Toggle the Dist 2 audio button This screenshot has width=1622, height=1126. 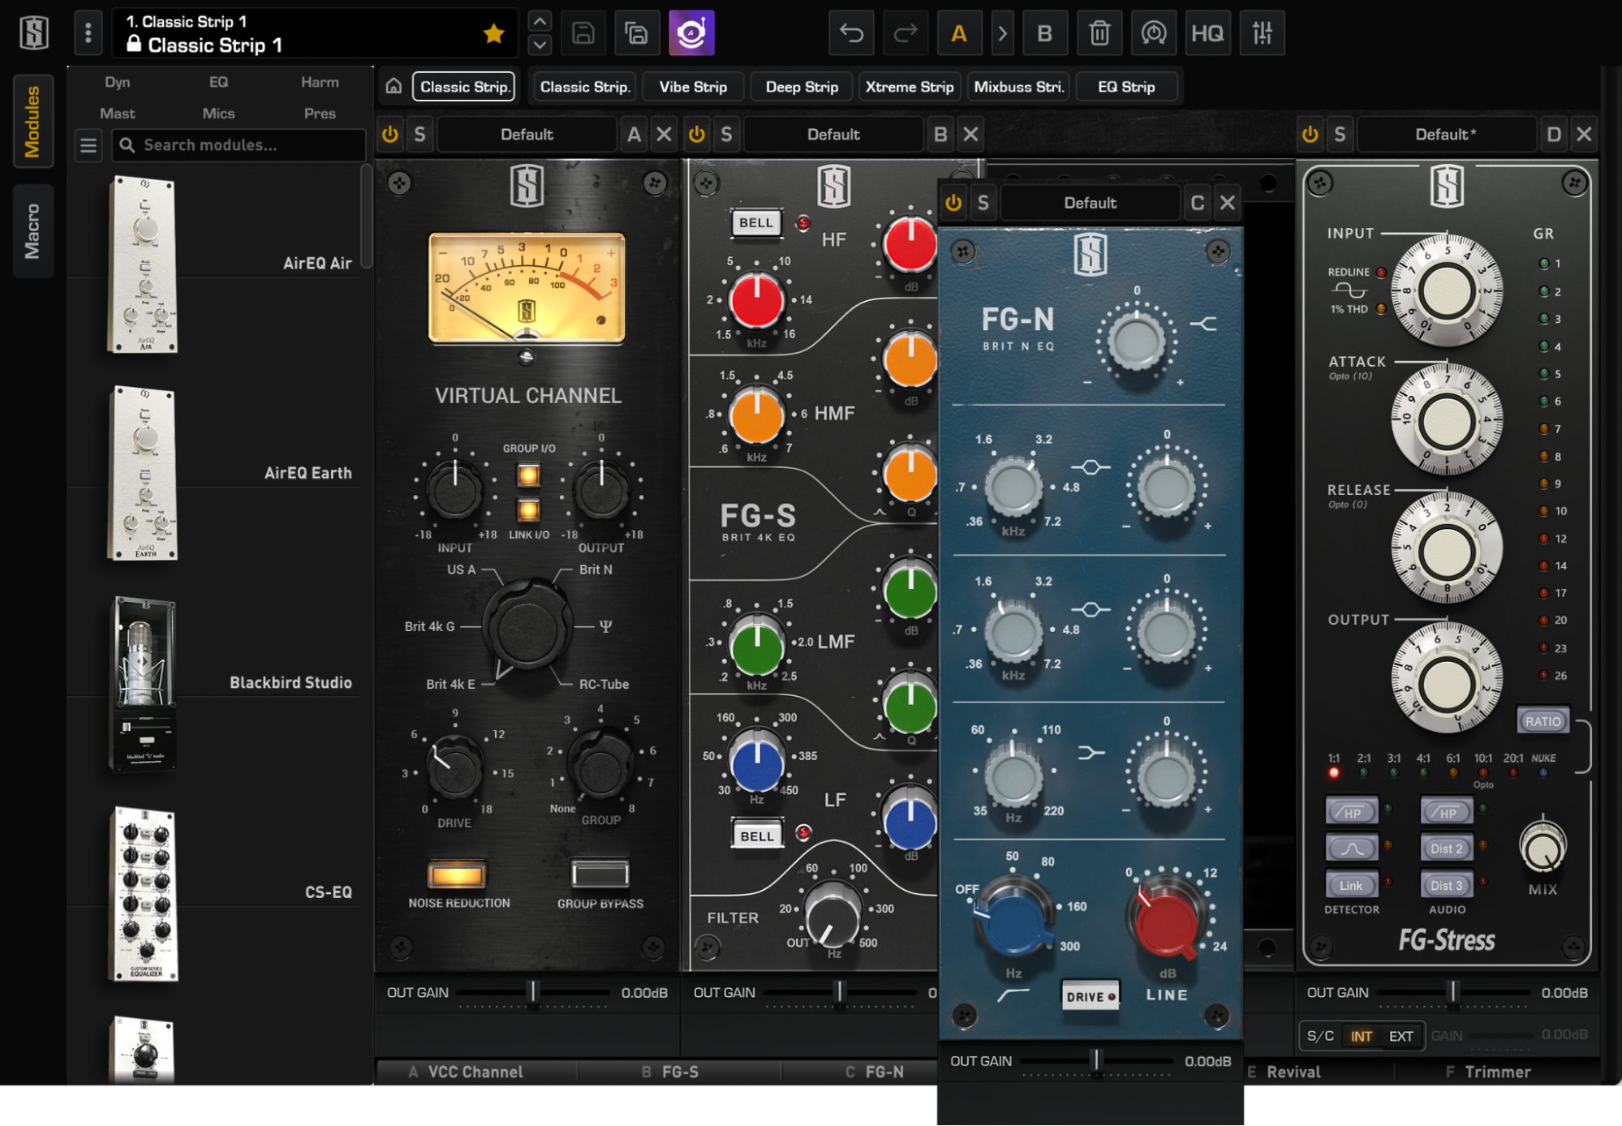coord(1446,848)
